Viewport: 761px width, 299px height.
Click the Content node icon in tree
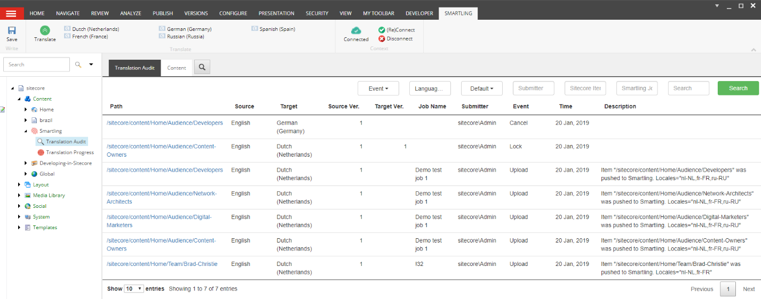point(28,99)
